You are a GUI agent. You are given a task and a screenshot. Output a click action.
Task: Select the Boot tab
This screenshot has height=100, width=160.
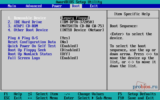pyautogui.click(x=76, y=6)
